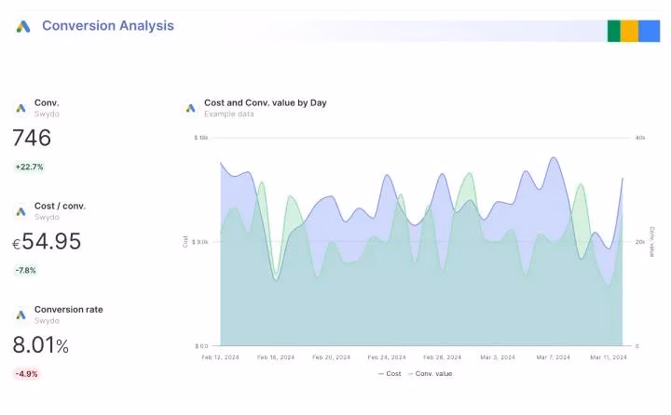Viewport: 671px width, 415px height.
Task: Toggle the Cost series in chart legend
Action: 389,373
